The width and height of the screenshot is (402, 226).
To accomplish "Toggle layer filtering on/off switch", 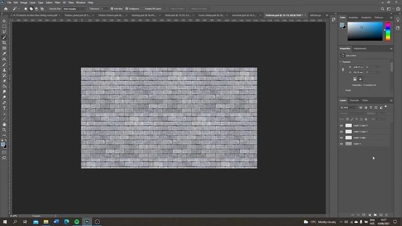I will 386,107.
